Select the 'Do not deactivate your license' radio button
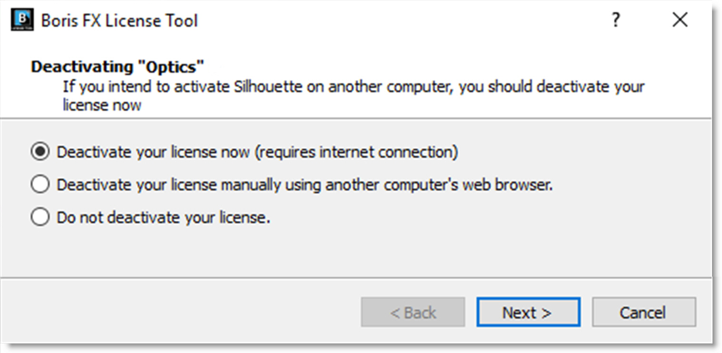Viewport: 722px width, 353px height. tap(40, 217)
